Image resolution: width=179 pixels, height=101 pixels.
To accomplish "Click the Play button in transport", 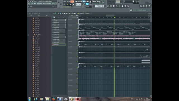I will tap(67, 4).
